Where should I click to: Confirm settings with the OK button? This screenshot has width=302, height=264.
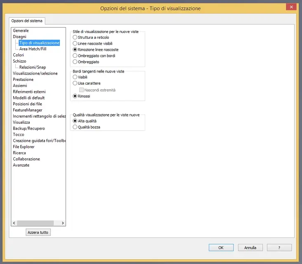click(221, 247)
